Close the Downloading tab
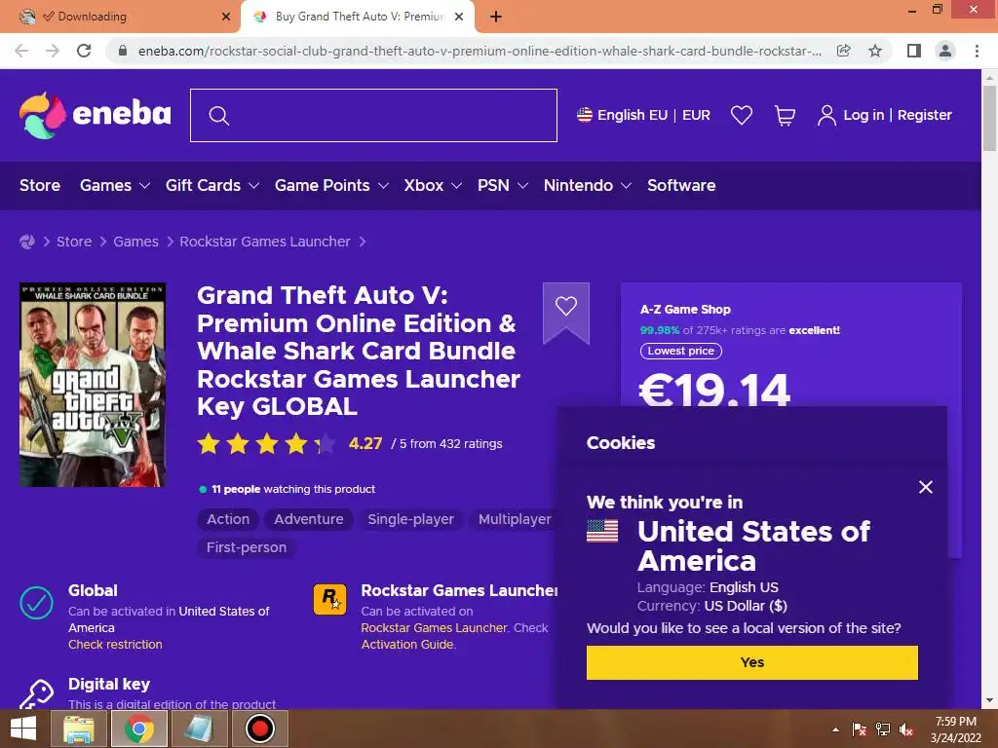Screen dimensions: 998x748 226,17
